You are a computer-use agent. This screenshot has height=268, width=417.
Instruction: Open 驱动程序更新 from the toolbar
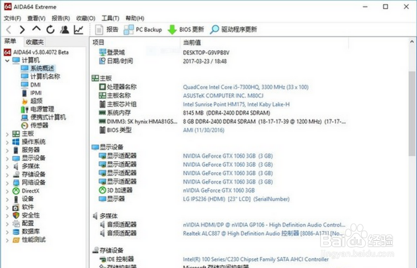coord(233,30)
